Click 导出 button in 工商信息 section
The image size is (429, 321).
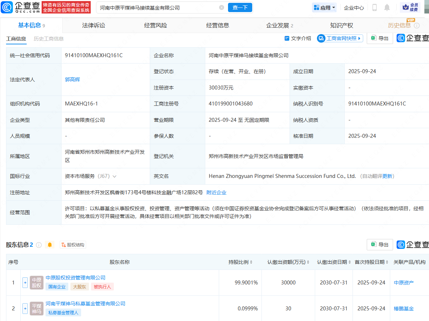click(380, 38)
